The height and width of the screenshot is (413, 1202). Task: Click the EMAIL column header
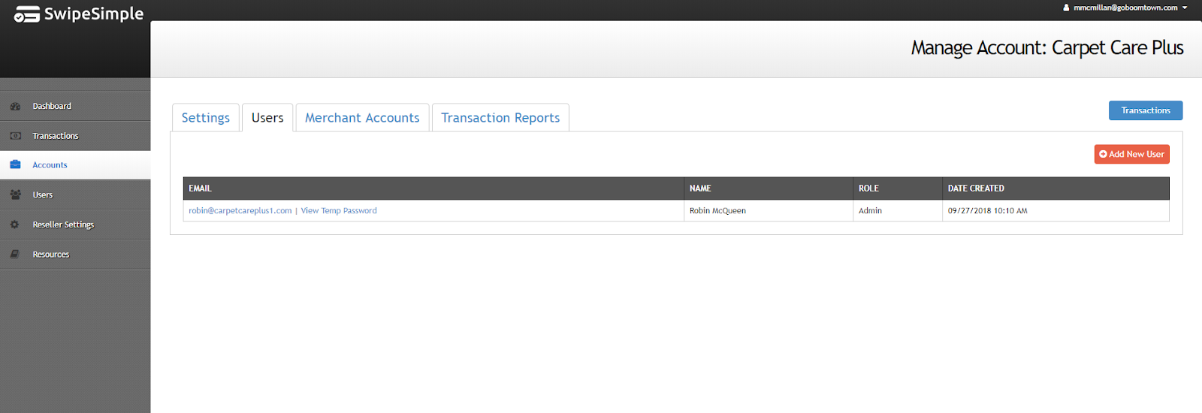coord(433,188)
